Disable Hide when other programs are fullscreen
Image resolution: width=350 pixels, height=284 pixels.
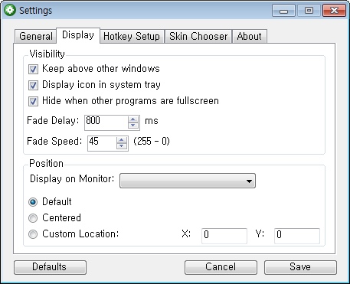coord(33,101)
